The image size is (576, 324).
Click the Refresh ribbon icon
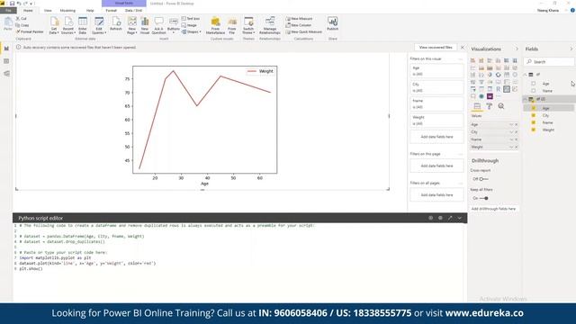(x=116, y=23)
